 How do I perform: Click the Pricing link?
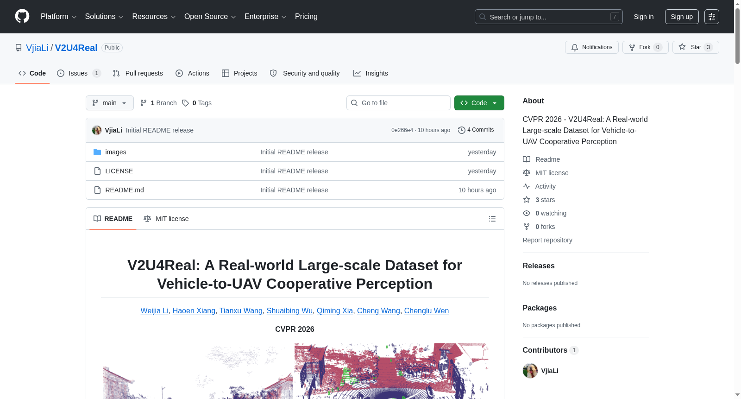point(306,17)
